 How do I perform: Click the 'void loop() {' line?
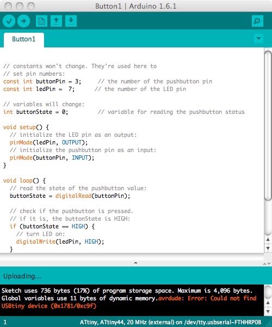(x=24, y=180)
